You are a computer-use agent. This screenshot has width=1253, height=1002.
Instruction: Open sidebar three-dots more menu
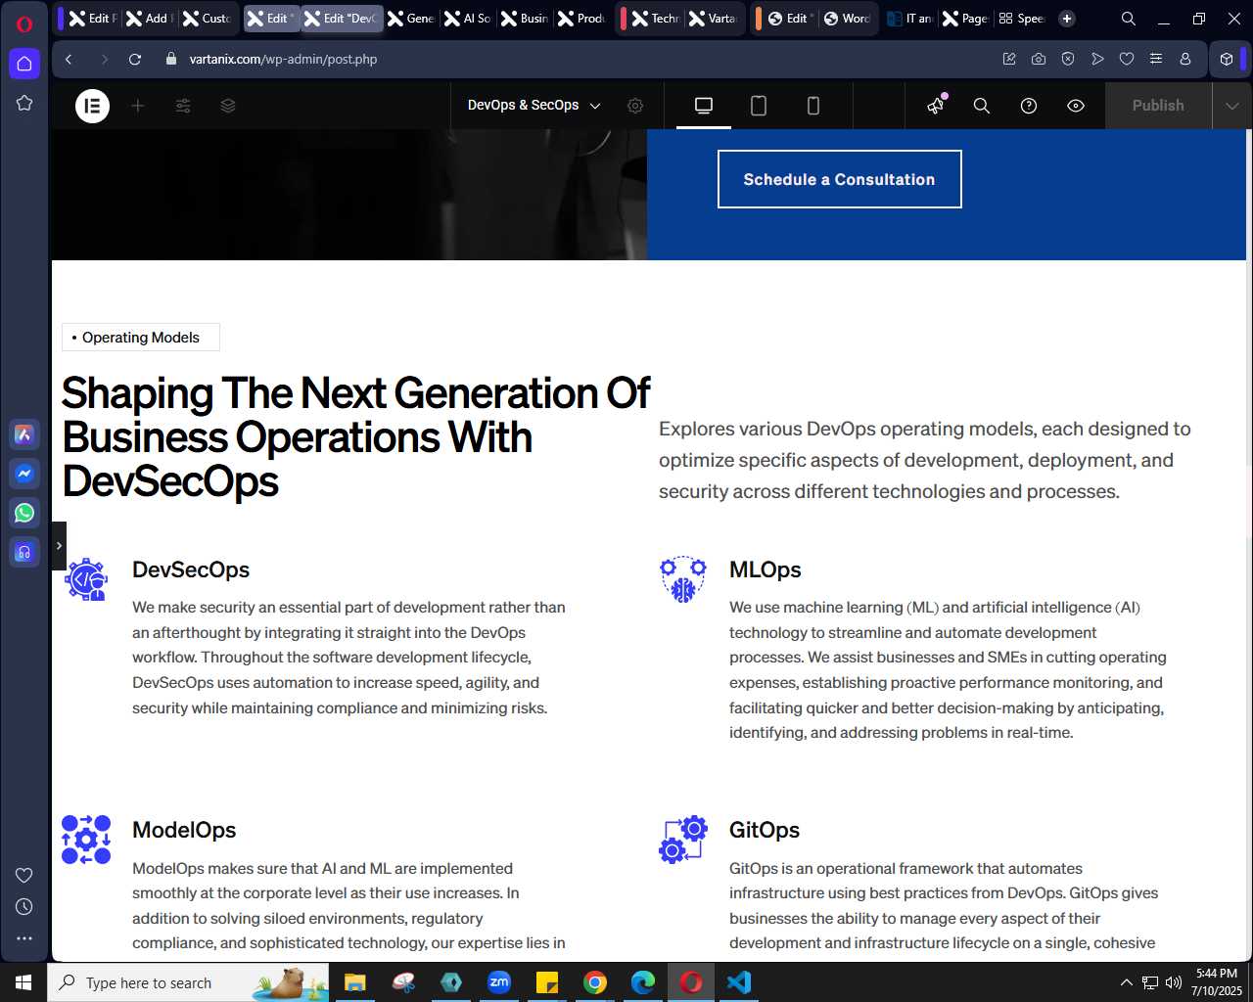pos(24,938)
